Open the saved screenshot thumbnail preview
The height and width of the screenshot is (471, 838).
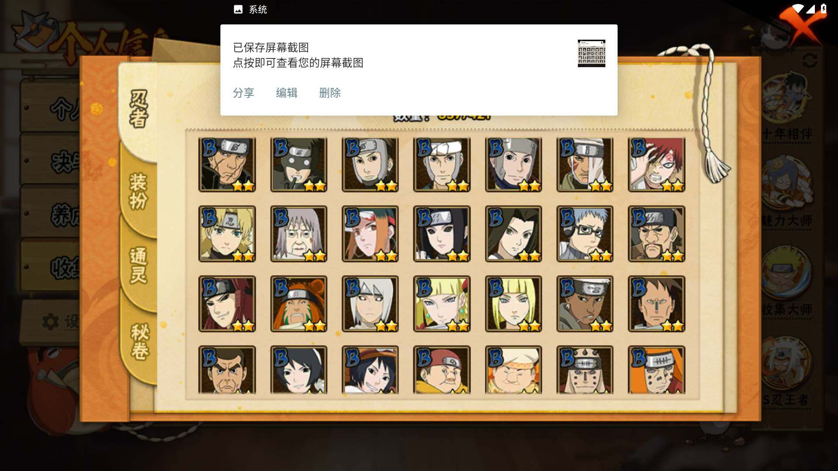[591, 53]
